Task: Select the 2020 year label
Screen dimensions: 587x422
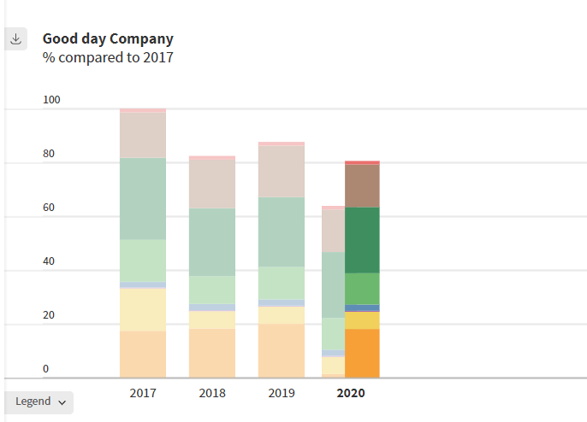Action: pyautogui.click(x=351, y=394)
